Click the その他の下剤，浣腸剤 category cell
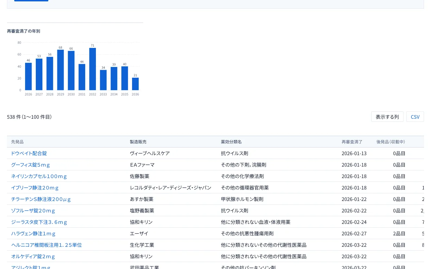The height and width of the screenshot is (269, 431). 244,165
